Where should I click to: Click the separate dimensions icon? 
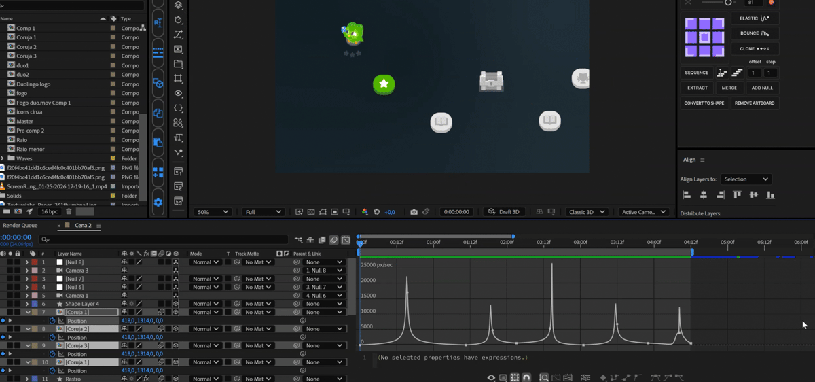click(585, 378)
